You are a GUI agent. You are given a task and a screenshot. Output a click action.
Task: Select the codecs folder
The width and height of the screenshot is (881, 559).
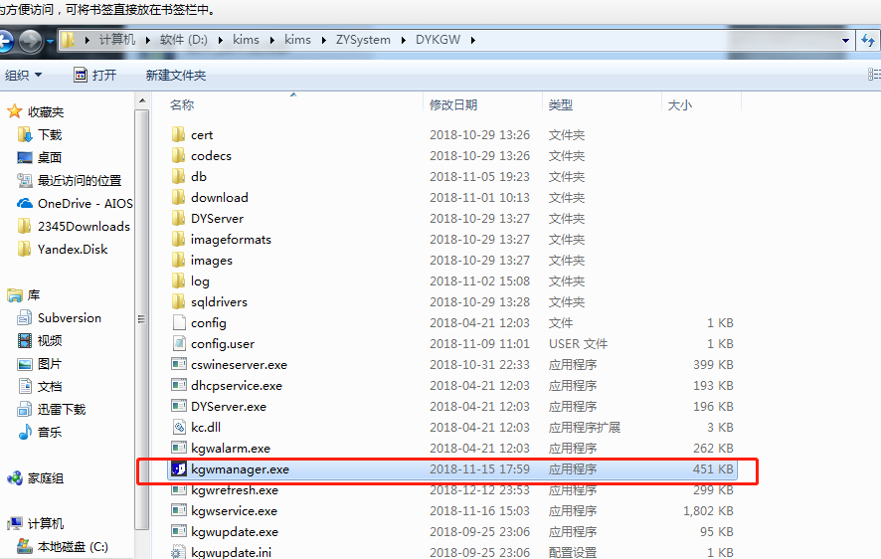211,155
